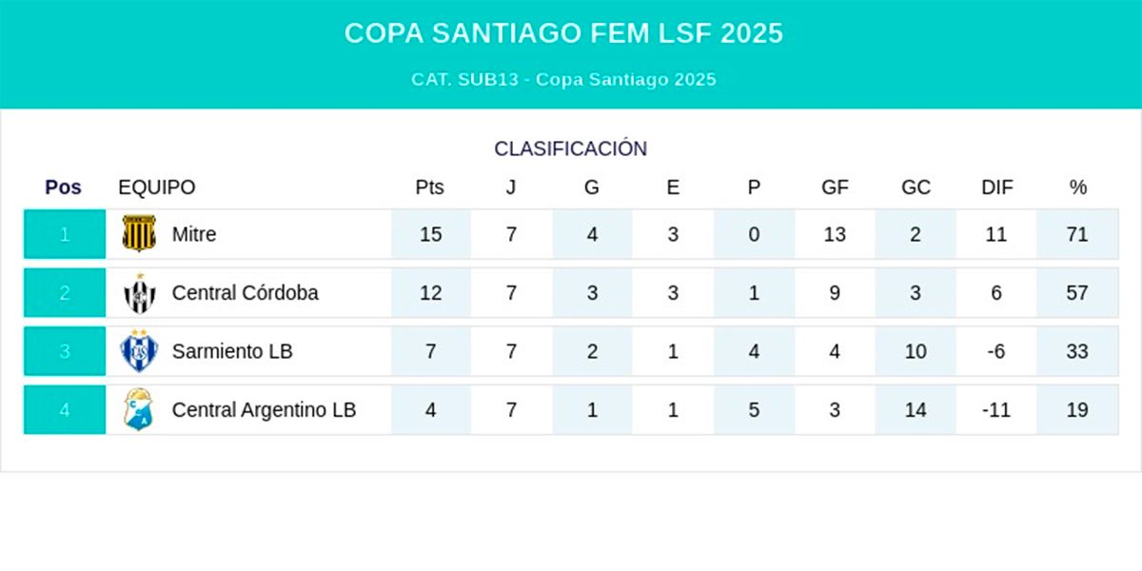The image size is (1142, 571).
Task: Click the Sarmiento LB team crest
Action: point(139,351)
